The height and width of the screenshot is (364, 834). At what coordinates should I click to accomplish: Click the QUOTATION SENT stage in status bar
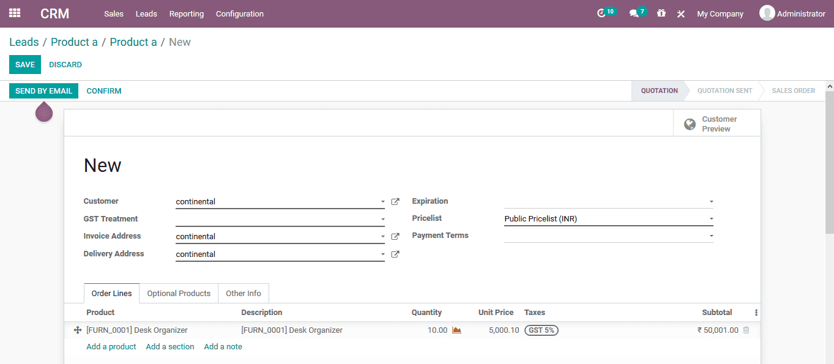click(724, 91)
